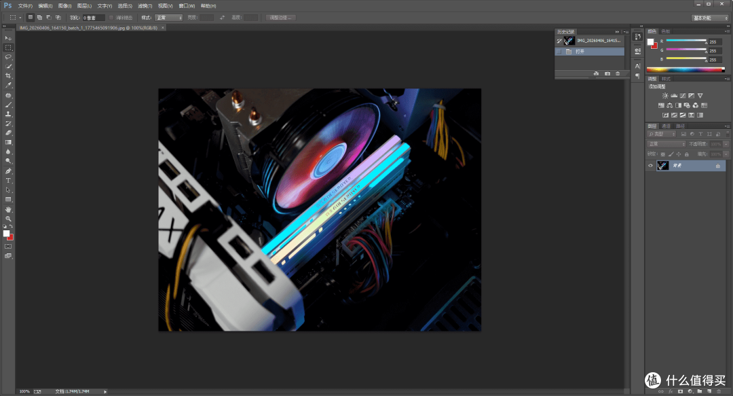Open the 滤镜 menu
Image resolution: width=733 pixels, height=396 pixels.
tap(145, 5)
